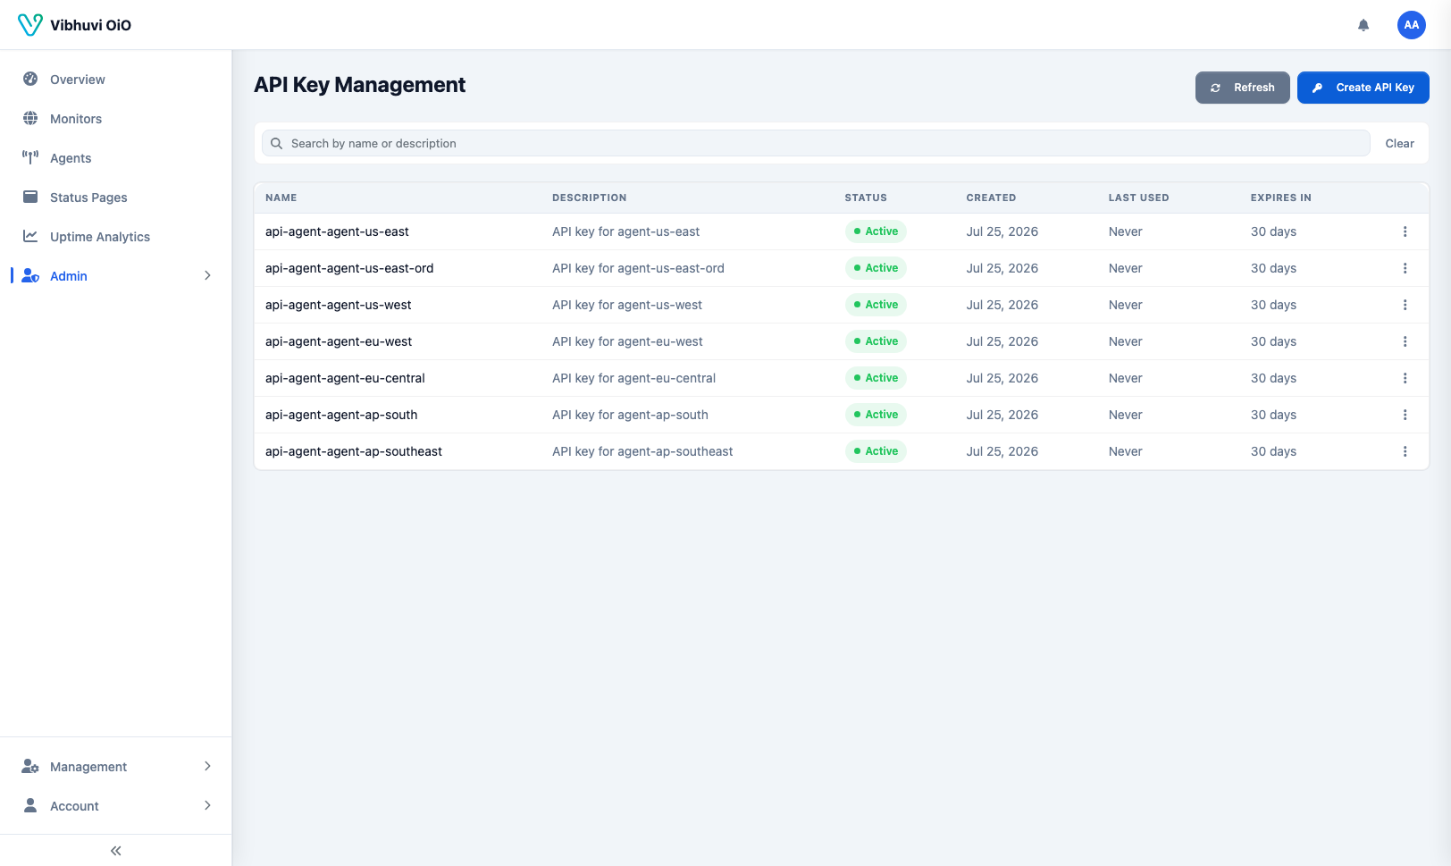
Task: Click 'API key for agent-us-east' description
Action: [625, 231]
